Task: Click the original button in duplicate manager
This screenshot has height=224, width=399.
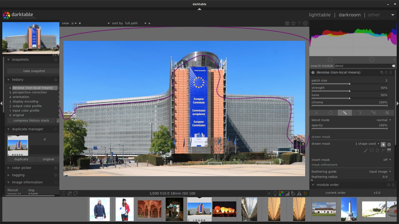Action: [x=48, y=159]
